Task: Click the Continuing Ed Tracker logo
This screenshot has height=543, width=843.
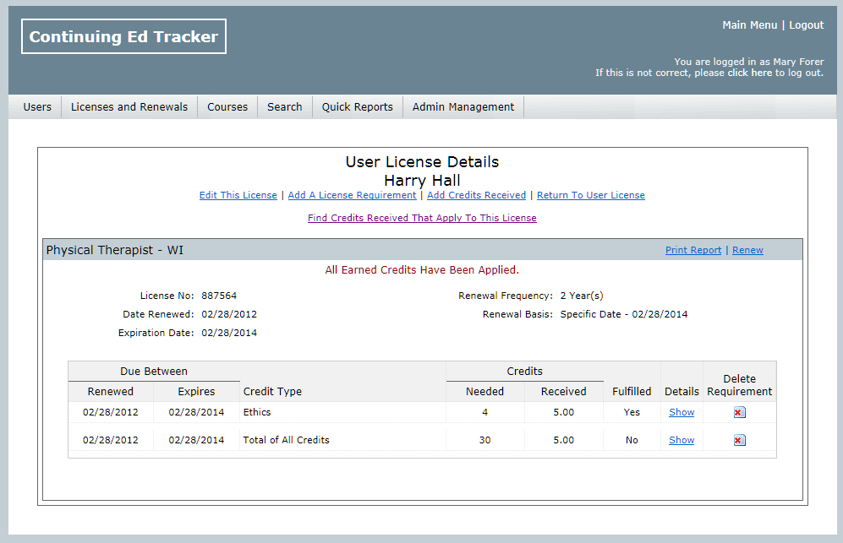Action: pyautogui.click(x=123, y=36)
